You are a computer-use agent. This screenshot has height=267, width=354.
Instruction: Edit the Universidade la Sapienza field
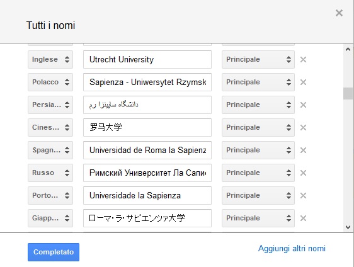point(147,195)
